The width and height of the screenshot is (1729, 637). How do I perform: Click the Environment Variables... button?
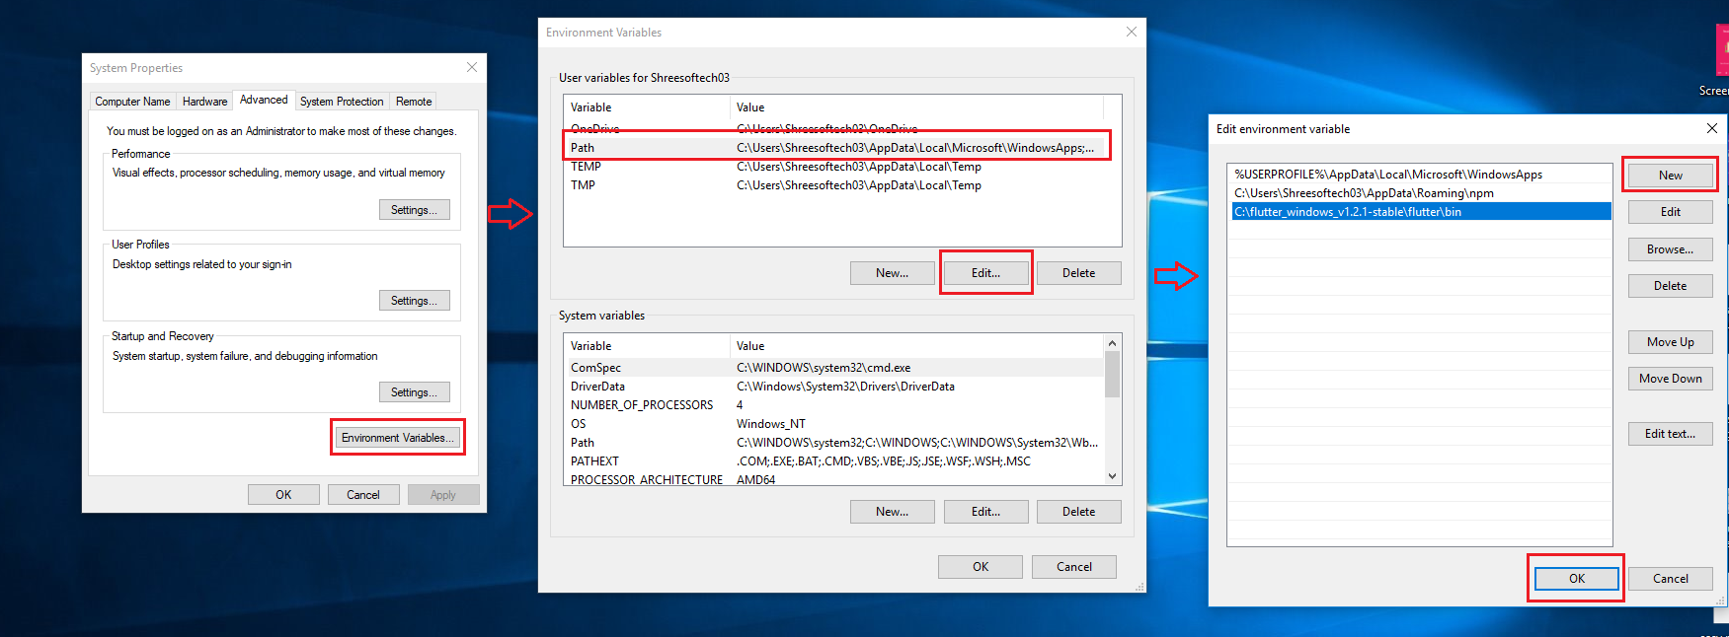click(397, 438)
